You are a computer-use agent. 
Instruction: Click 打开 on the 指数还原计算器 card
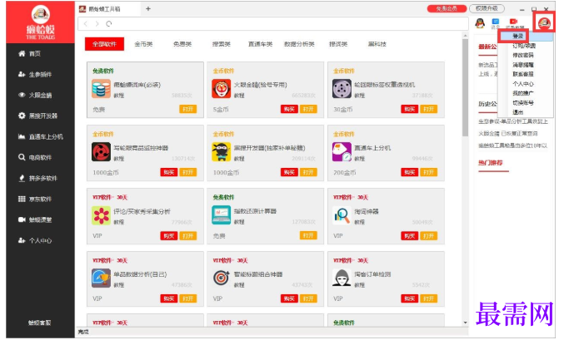(x=308, y=236)
